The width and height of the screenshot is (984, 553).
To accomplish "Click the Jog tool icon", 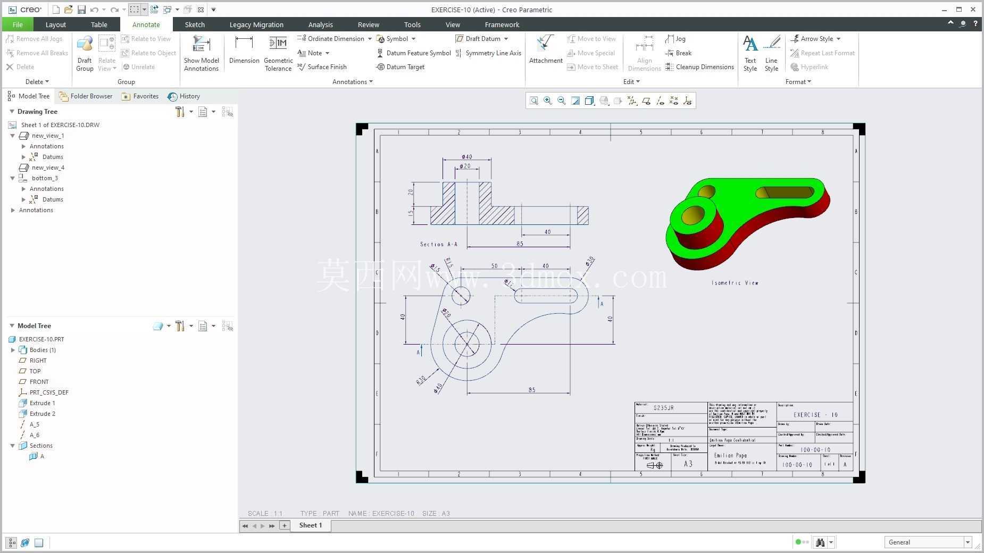I will (x=676, y=39).
